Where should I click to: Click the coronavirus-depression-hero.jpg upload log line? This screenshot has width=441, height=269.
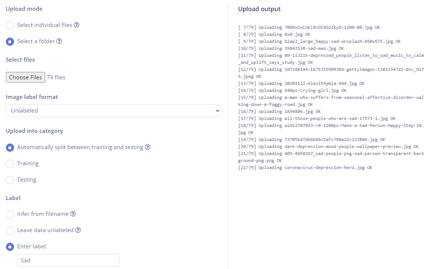(x=305, y=168)
